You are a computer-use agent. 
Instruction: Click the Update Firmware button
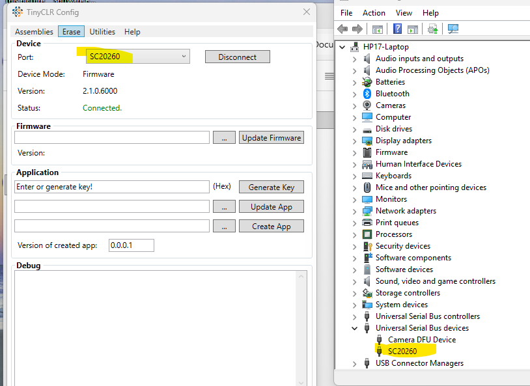coord(271,138)
